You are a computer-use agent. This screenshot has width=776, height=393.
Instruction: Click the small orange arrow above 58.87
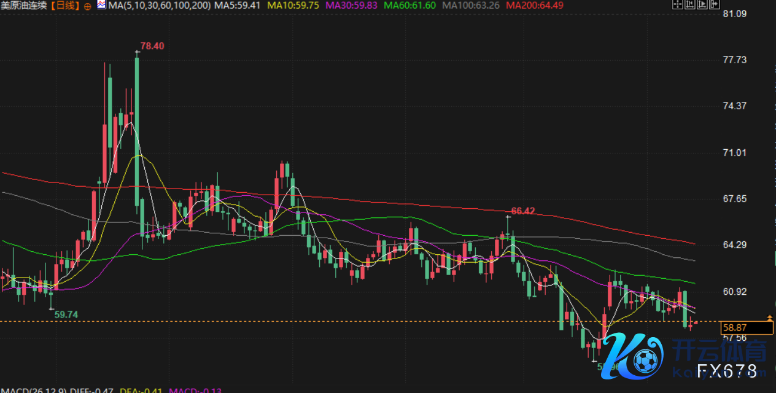point(770,317)
